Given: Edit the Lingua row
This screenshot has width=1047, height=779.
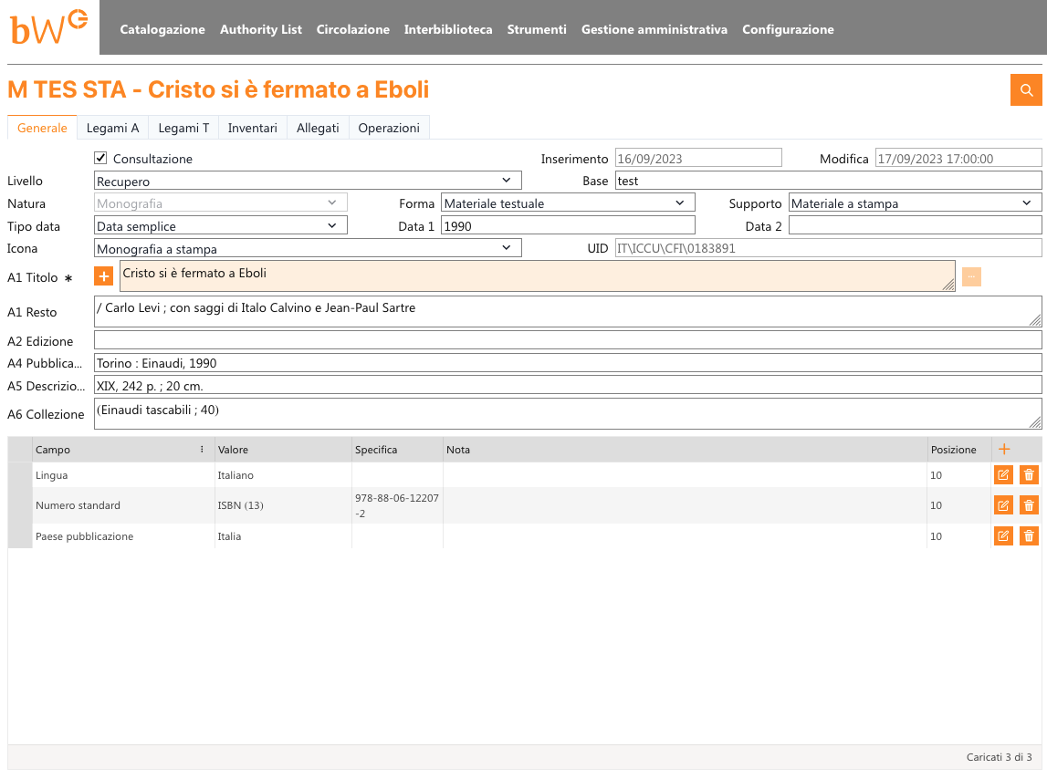Looking at the screenshot, I should click(x=1003, y=475).
